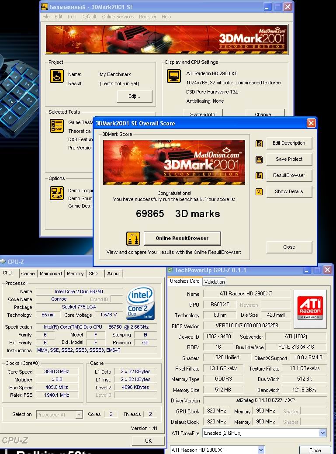Open the Help menu in 3DMark2001
This screenshot has width=336, height=454.
(166, 17)
